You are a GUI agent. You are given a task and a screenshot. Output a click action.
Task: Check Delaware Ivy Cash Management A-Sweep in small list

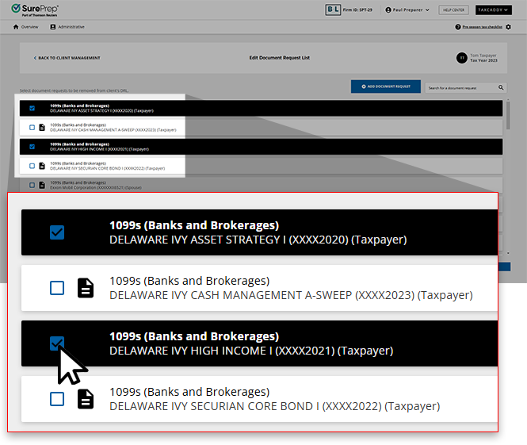tap(32, 128)
